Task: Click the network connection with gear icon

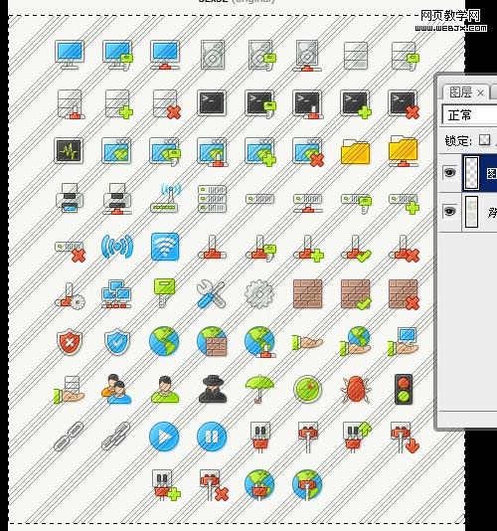Action: 71,296
